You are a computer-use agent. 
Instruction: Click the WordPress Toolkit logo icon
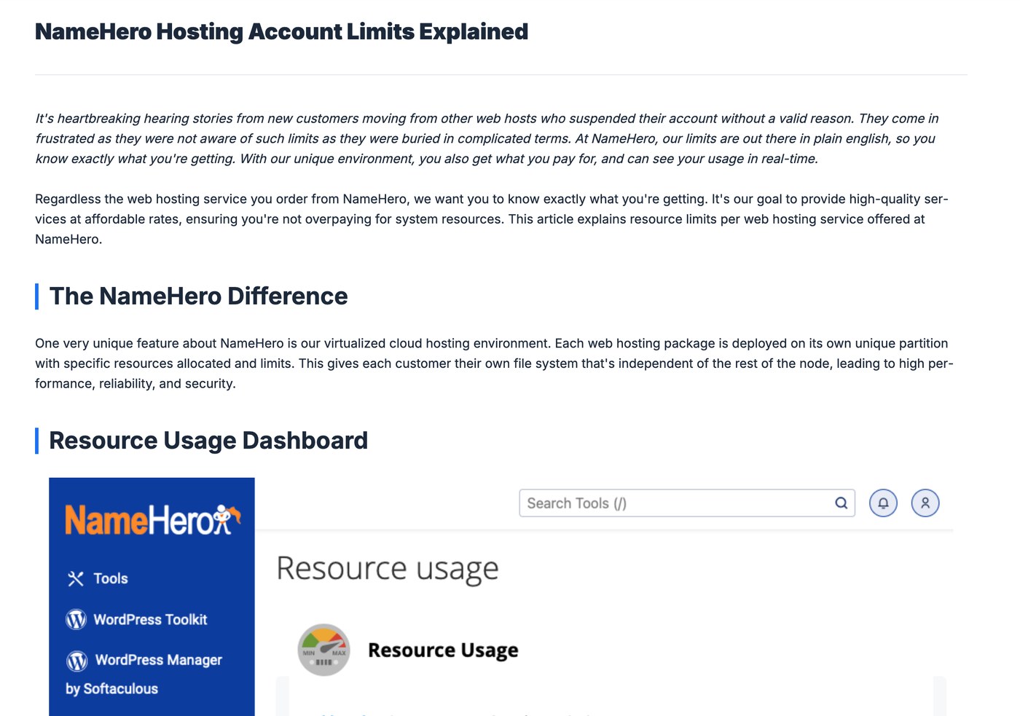76,619
